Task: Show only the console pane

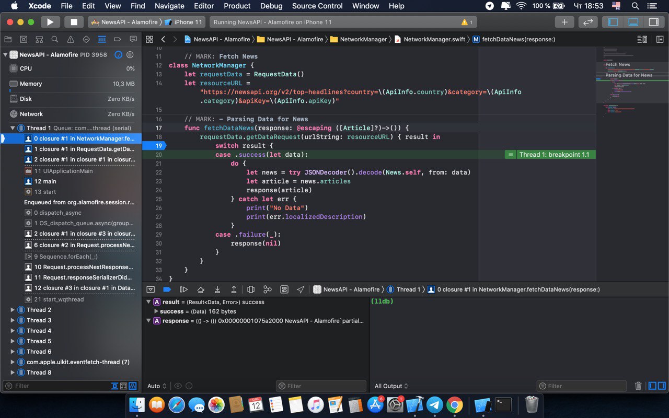Action: pos(661,386)
